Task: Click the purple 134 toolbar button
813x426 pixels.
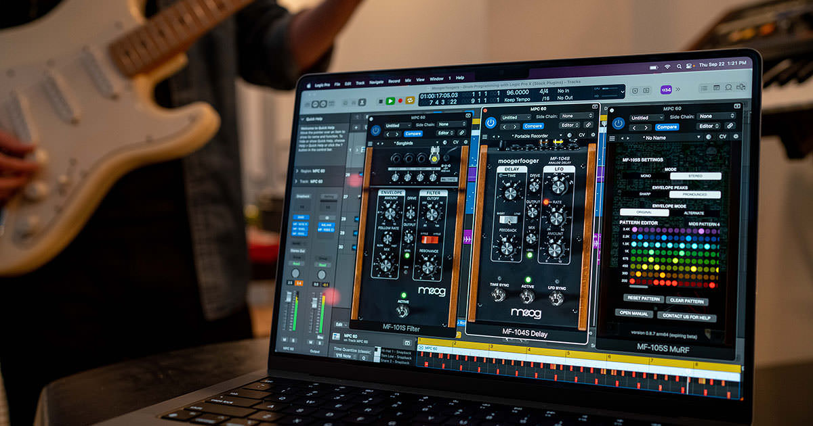Action: [x=666, y=89]
